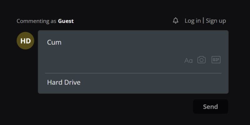Image resolution: width=250 pixels, height=125 pixels.
Task: Click the separator between Log in and Sign up
Action: click(x=203, y=21)
